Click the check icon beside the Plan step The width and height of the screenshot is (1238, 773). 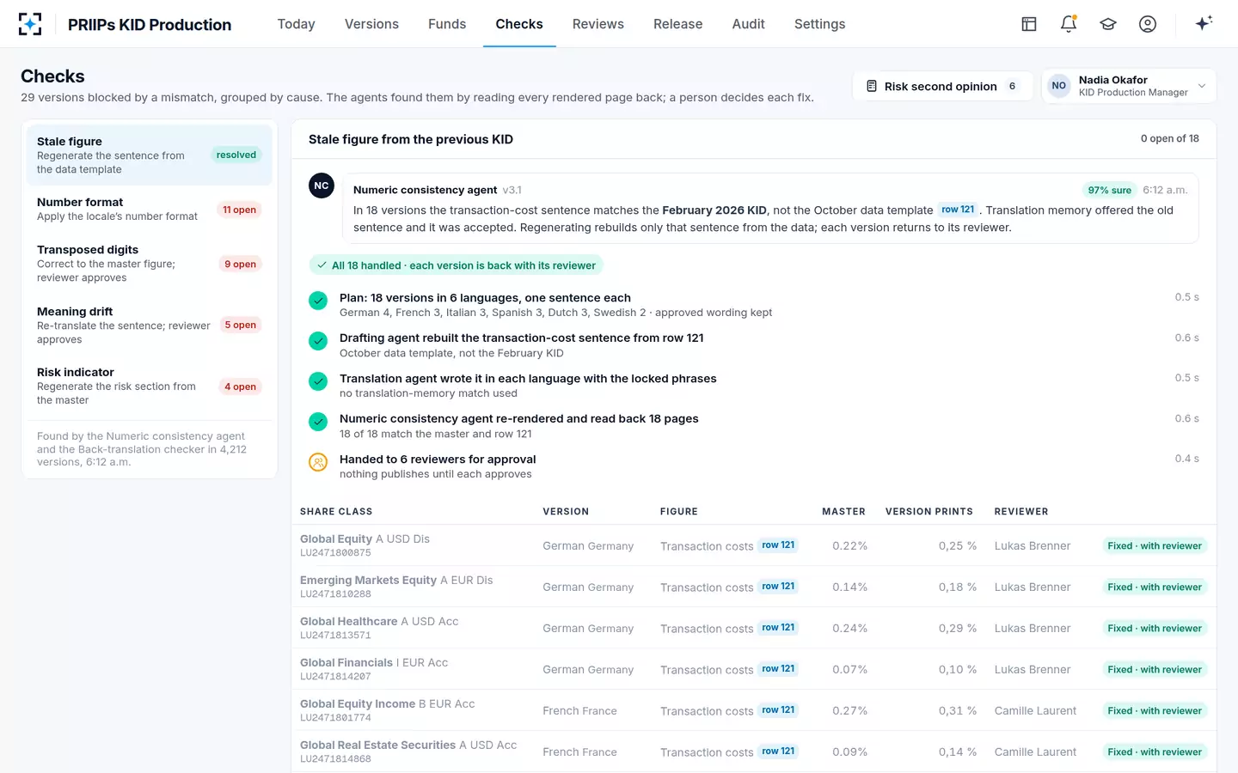pyautogui.click(x=318, y=301)
